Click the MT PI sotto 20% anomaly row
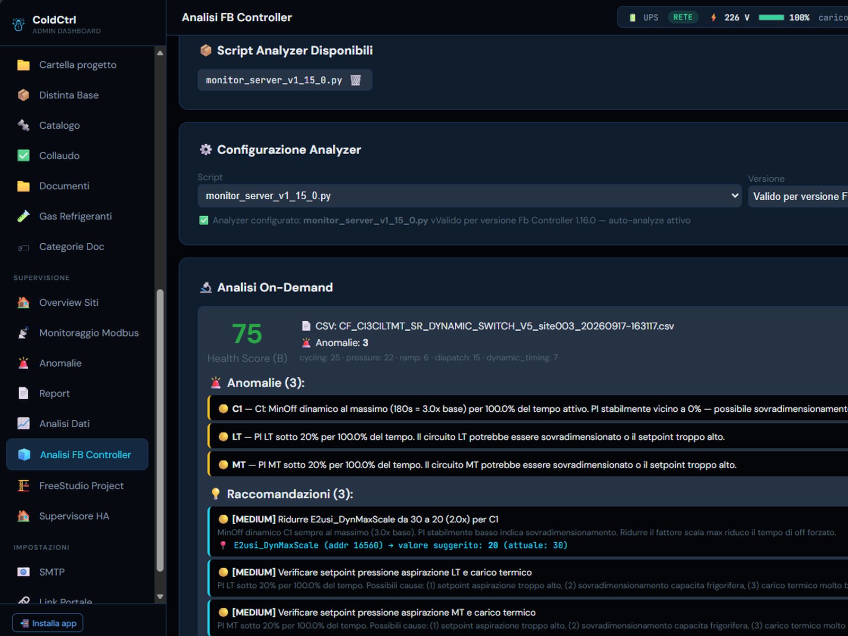 click(527, 465)
